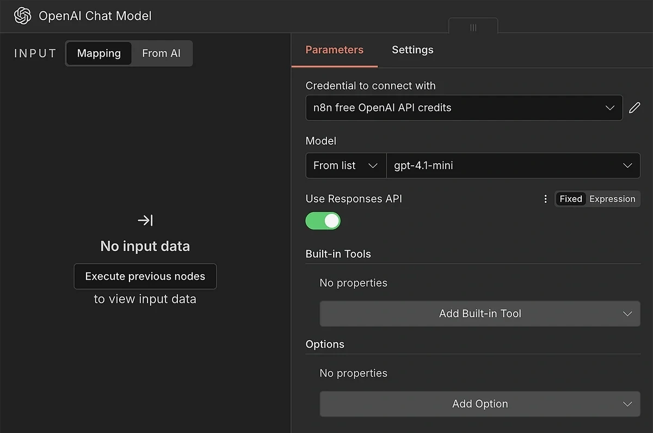653x433 pixels.
Task: Select the Parameters tab
Action: (334, 50)
